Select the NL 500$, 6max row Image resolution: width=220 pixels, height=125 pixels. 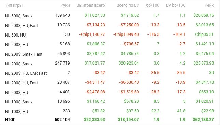[109, 16]
